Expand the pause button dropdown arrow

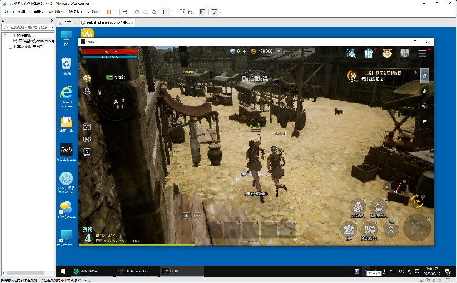115,12
